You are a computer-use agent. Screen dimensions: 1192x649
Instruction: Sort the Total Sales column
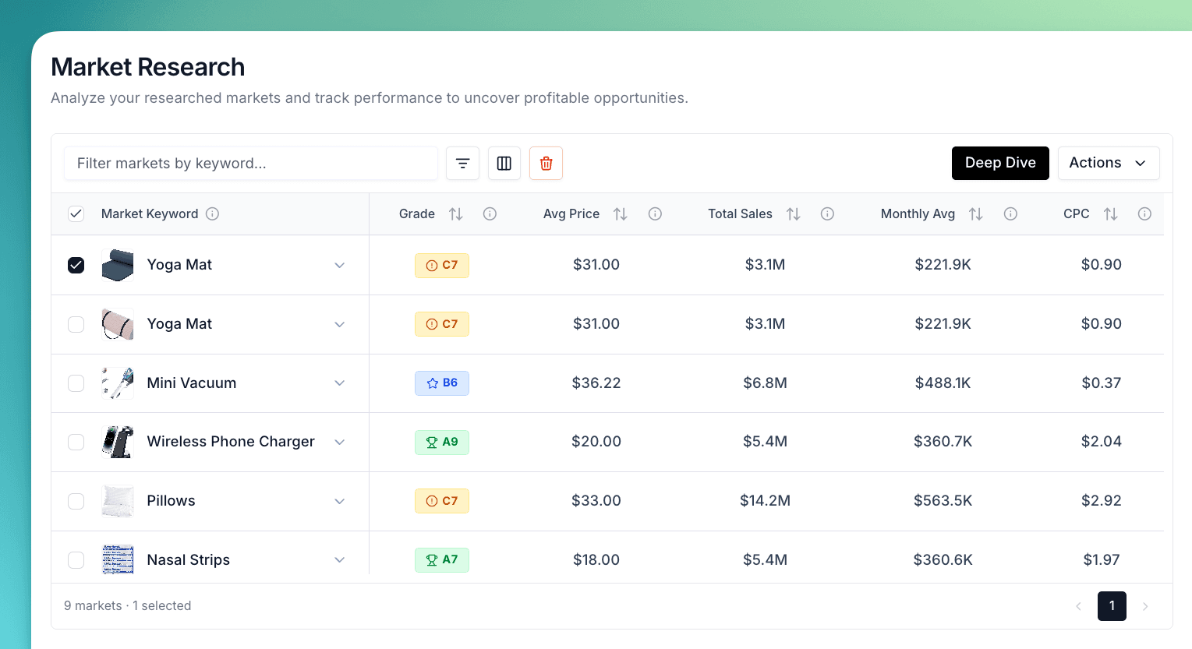point(793,213)
